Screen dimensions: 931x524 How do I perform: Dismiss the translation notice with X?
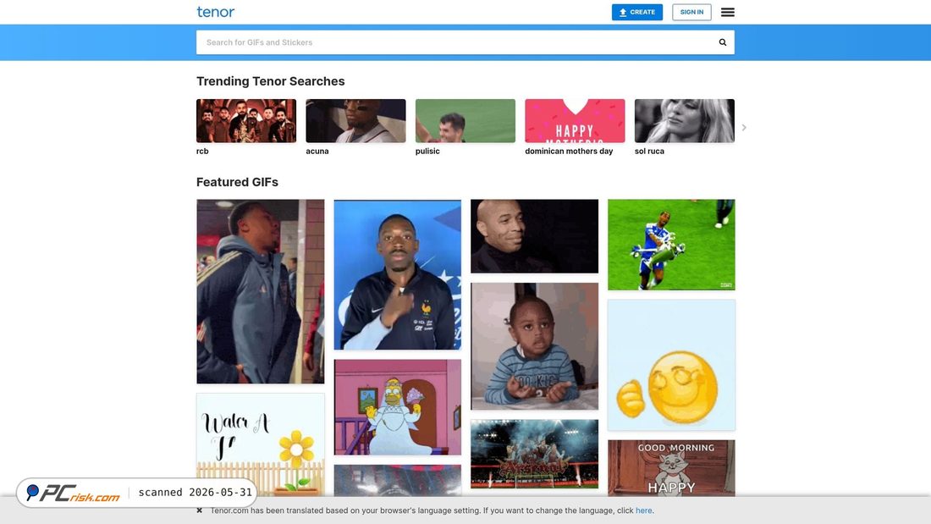click(200, 510)
